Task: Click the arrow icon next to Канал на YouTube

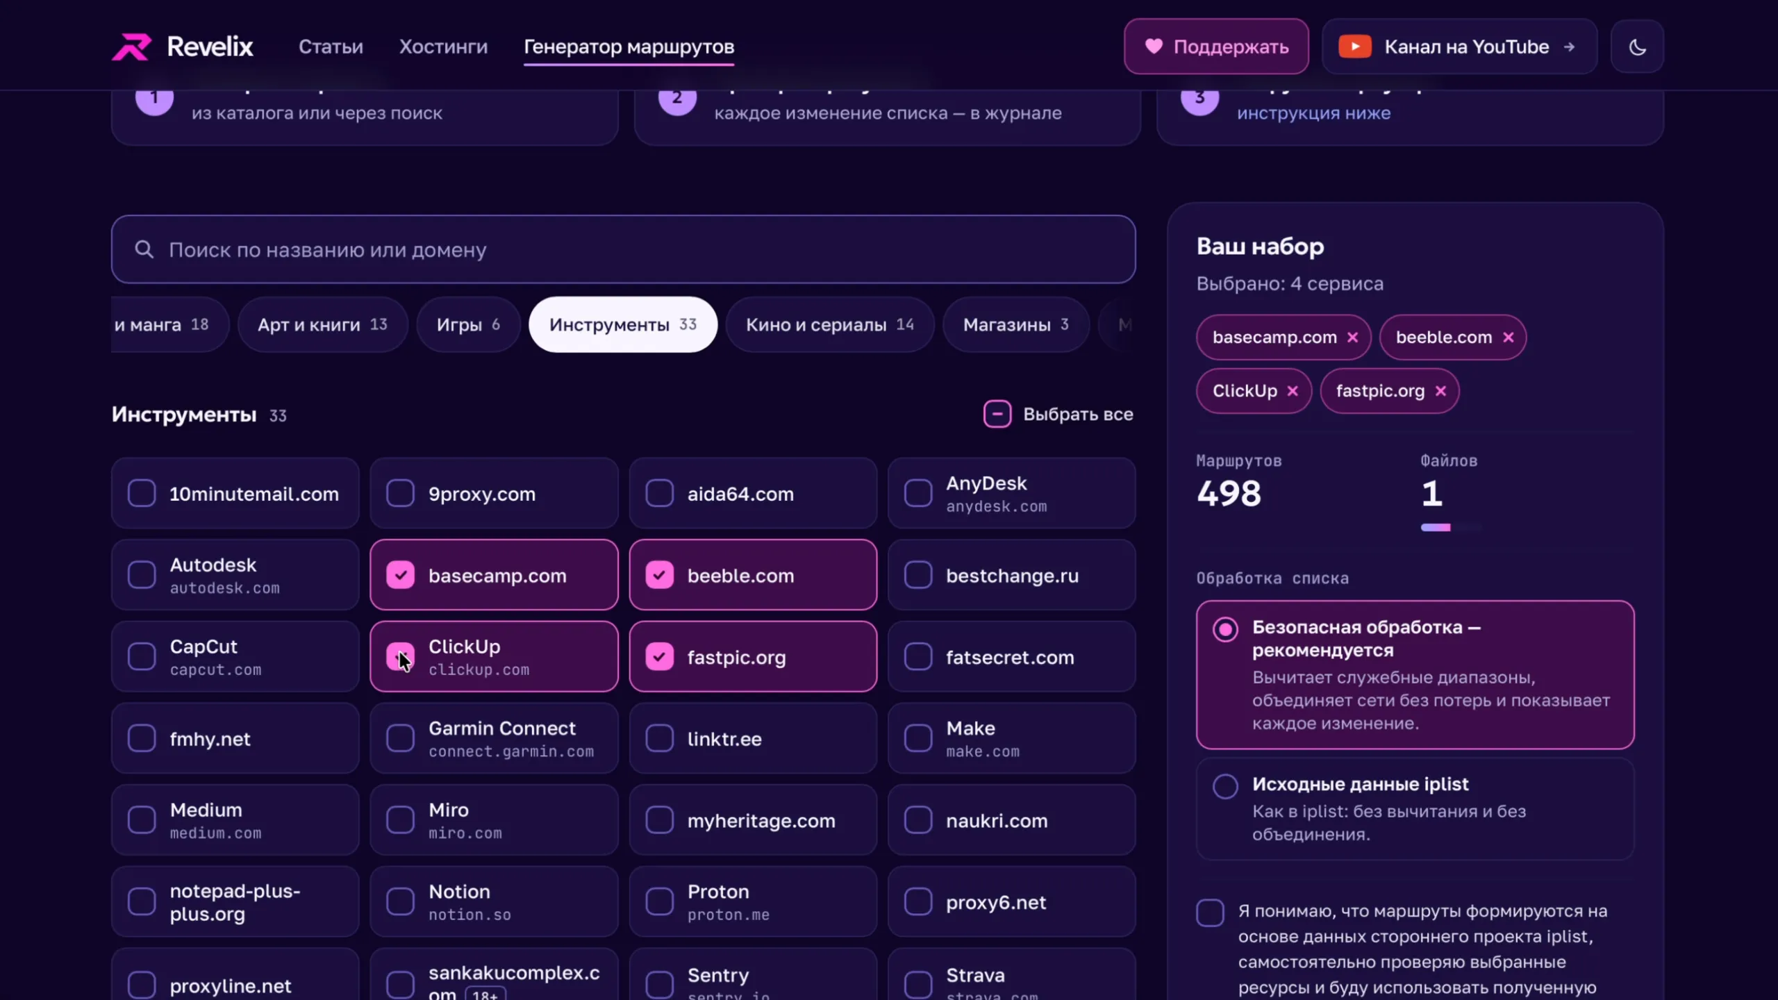Action: (x=1569, y=47)
